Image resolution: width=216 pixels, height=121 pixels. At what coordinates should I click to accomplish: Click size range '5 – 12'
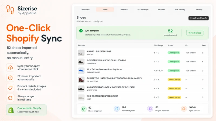pos(157,53)
